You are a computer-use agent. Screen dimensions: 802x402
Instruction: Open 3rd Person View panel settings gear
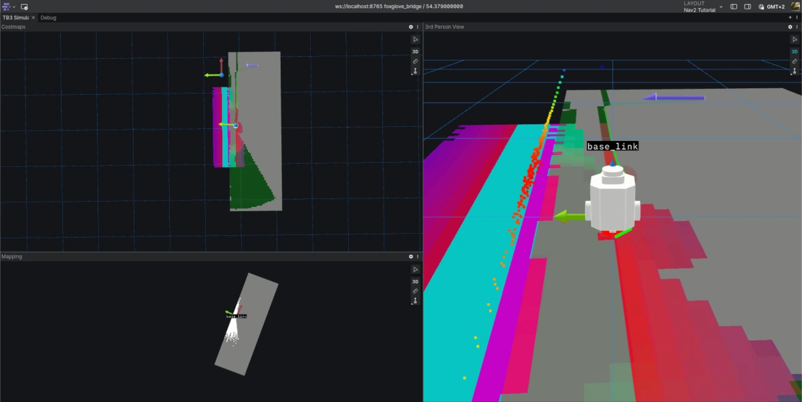791,27
